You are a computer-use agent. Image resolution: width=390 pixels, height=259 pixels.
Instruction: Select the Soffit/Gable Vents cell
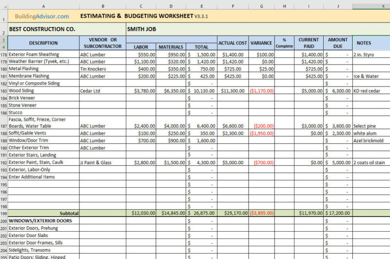pos(43,133)
